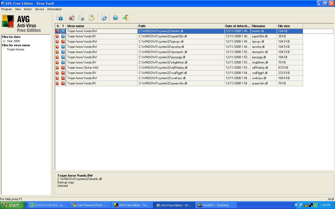This screenshot has width=335, height=209.
Task: Click the T column header
Action: pyautogui.click(x=63, y=26)
